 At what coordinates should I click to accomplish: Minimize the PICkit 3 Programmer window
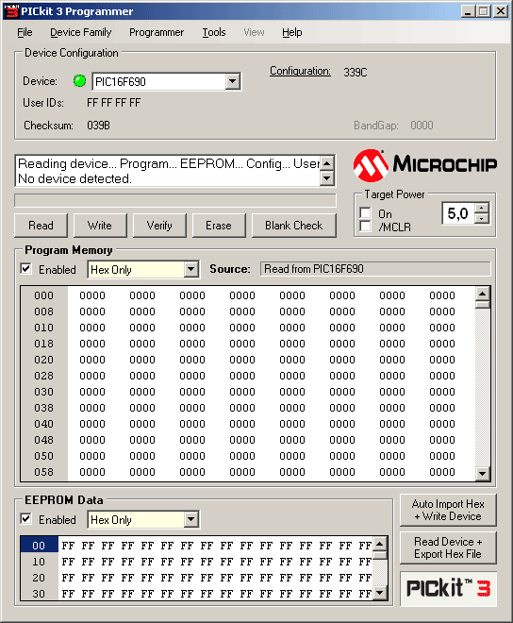click(x=468, y=11)
